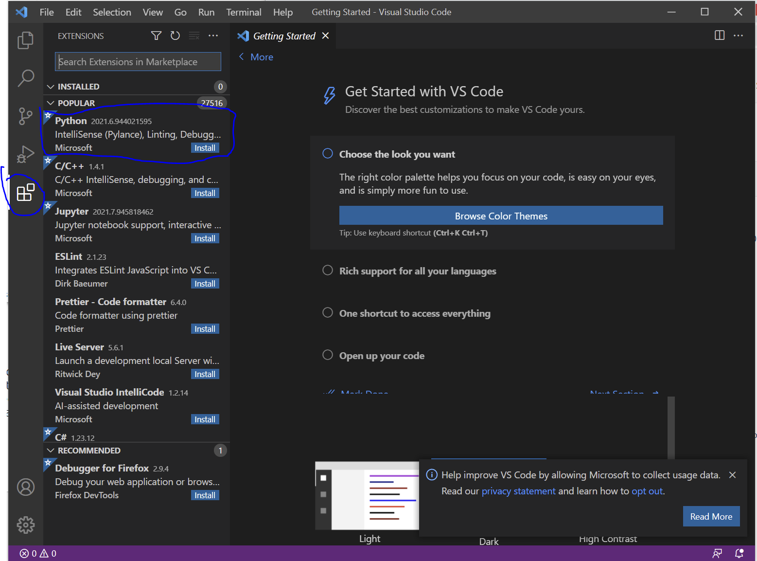Viewport: 757px width, 561px height.
Task: Close the Getting Started tab
Action: click(326, 36)
